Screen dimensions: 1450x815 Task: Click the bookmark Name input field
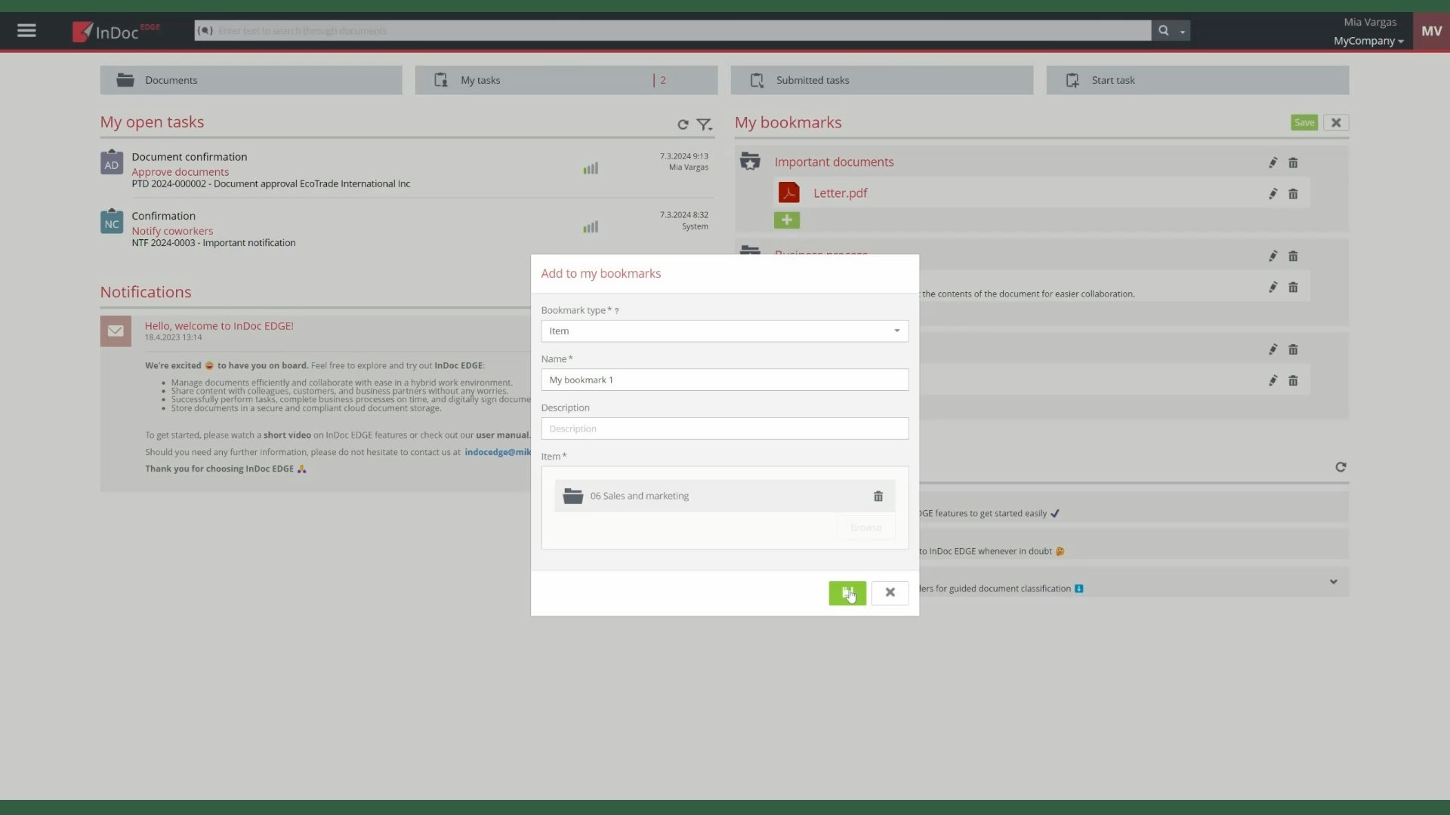723,380
